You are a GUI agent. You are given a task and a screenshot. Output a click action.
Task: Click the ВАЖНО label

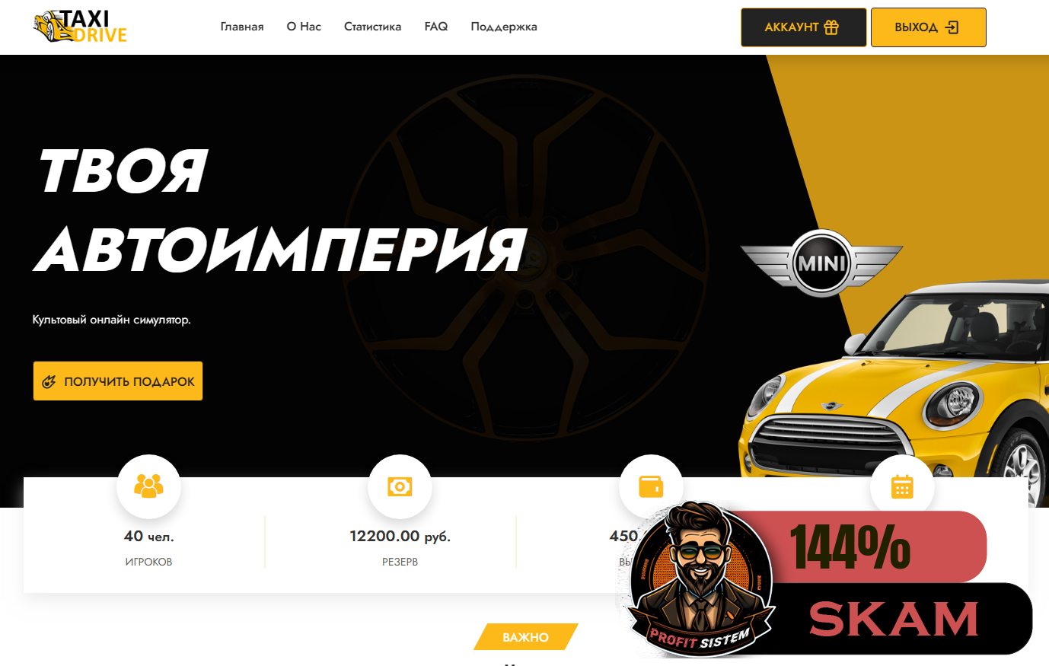526,637
